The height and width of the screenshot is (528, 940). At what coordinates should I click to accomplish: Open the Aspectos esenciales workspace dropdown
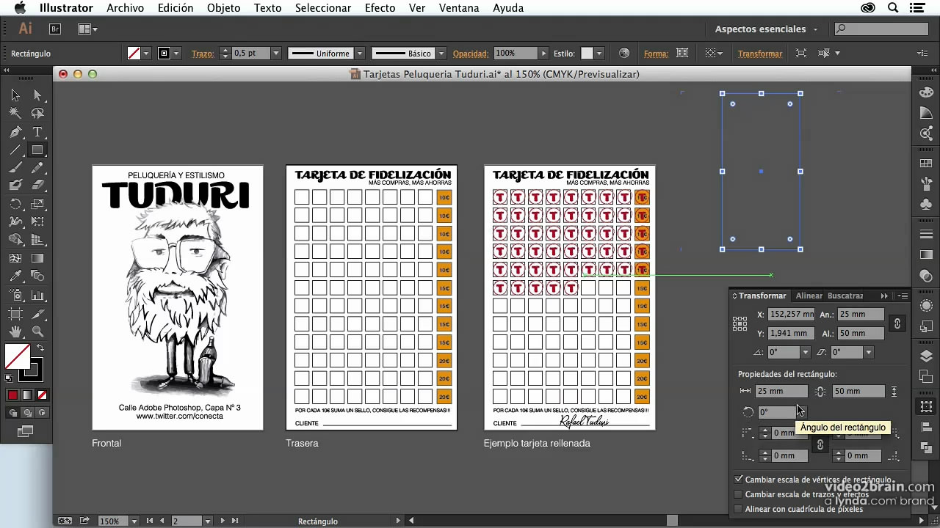pyautogui.click(x=766, y=29)
